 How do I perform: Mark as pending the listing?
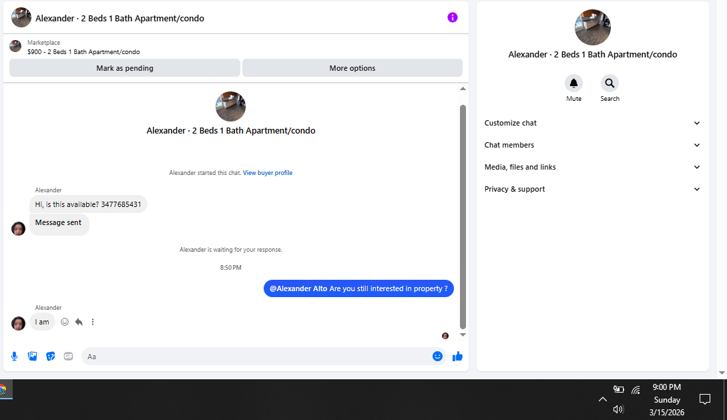click(125, 68)
